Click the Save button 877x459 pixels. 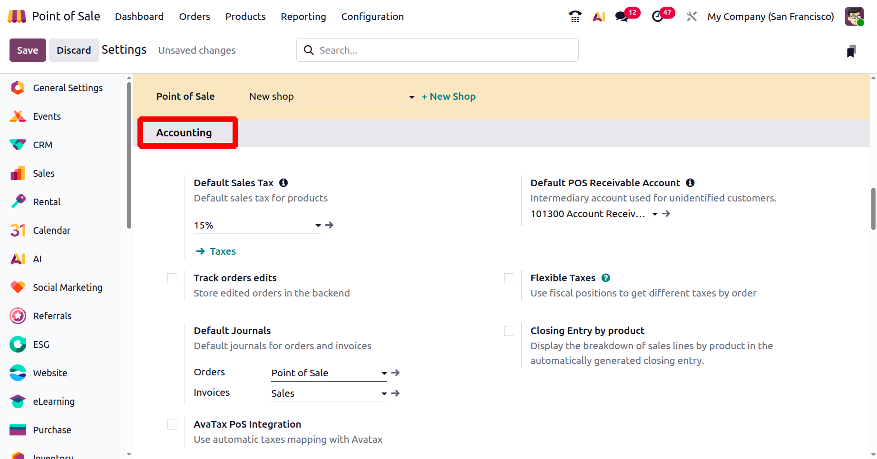click(x=28, y=50)
